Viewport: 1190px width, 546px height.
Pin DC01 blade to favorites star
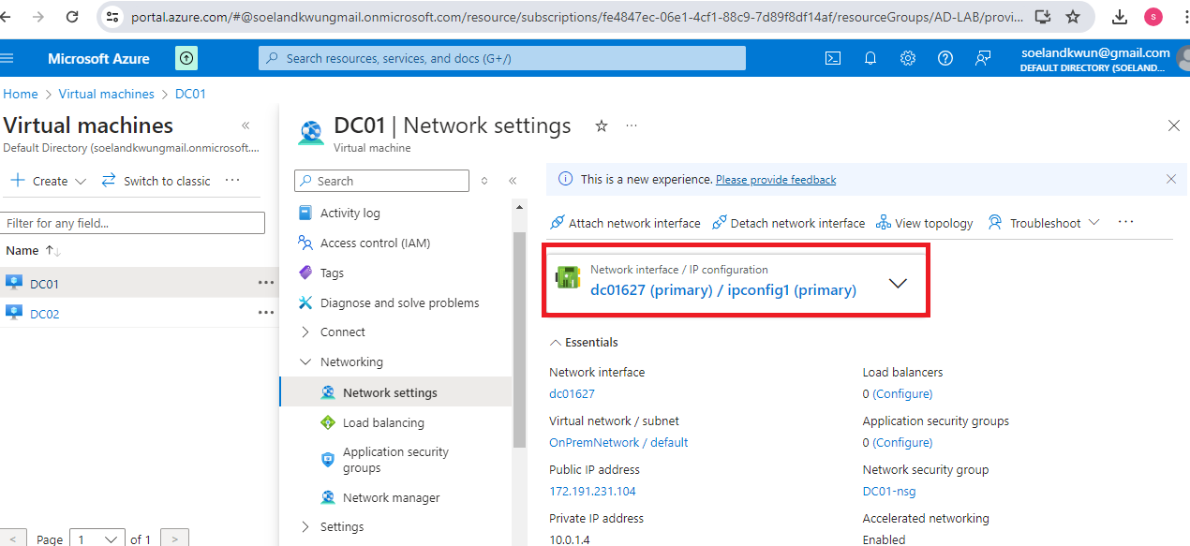602,125
